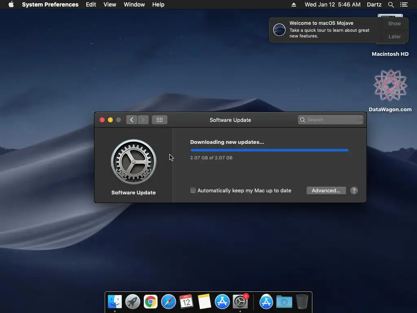Click Later on the Mojave notification
Screen dimensions: 417x313
[394, 36]
